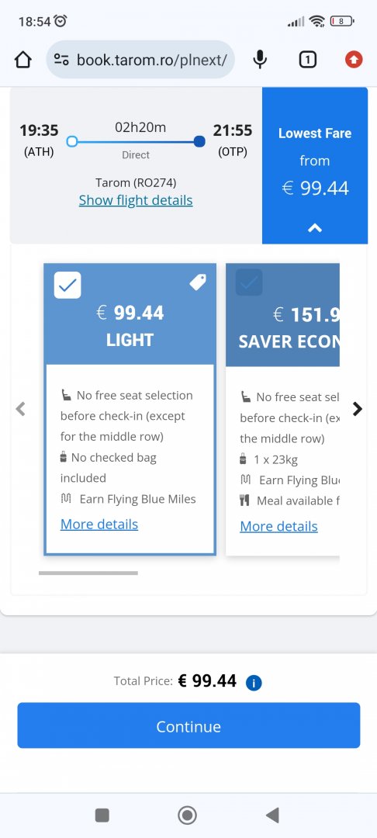The width and height of the screenshot is (377, 838).
Task: Tap the Android back triangle button
Action: [x=272, y=815]
